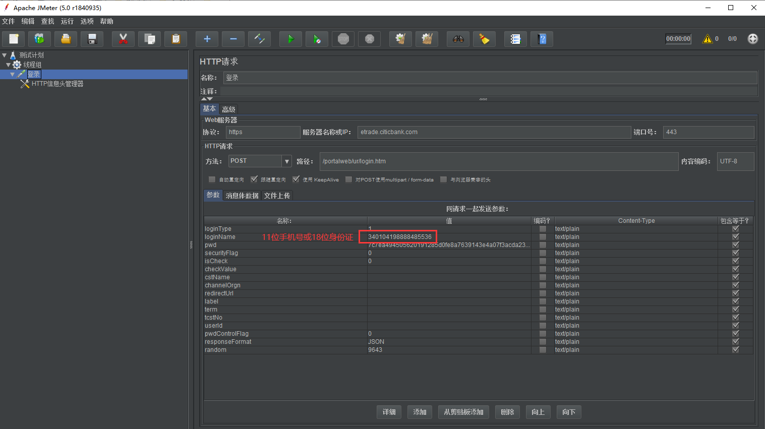Toggle the multipart / form-data checkbox
The image size is (765, 429).
click(348, 179)
